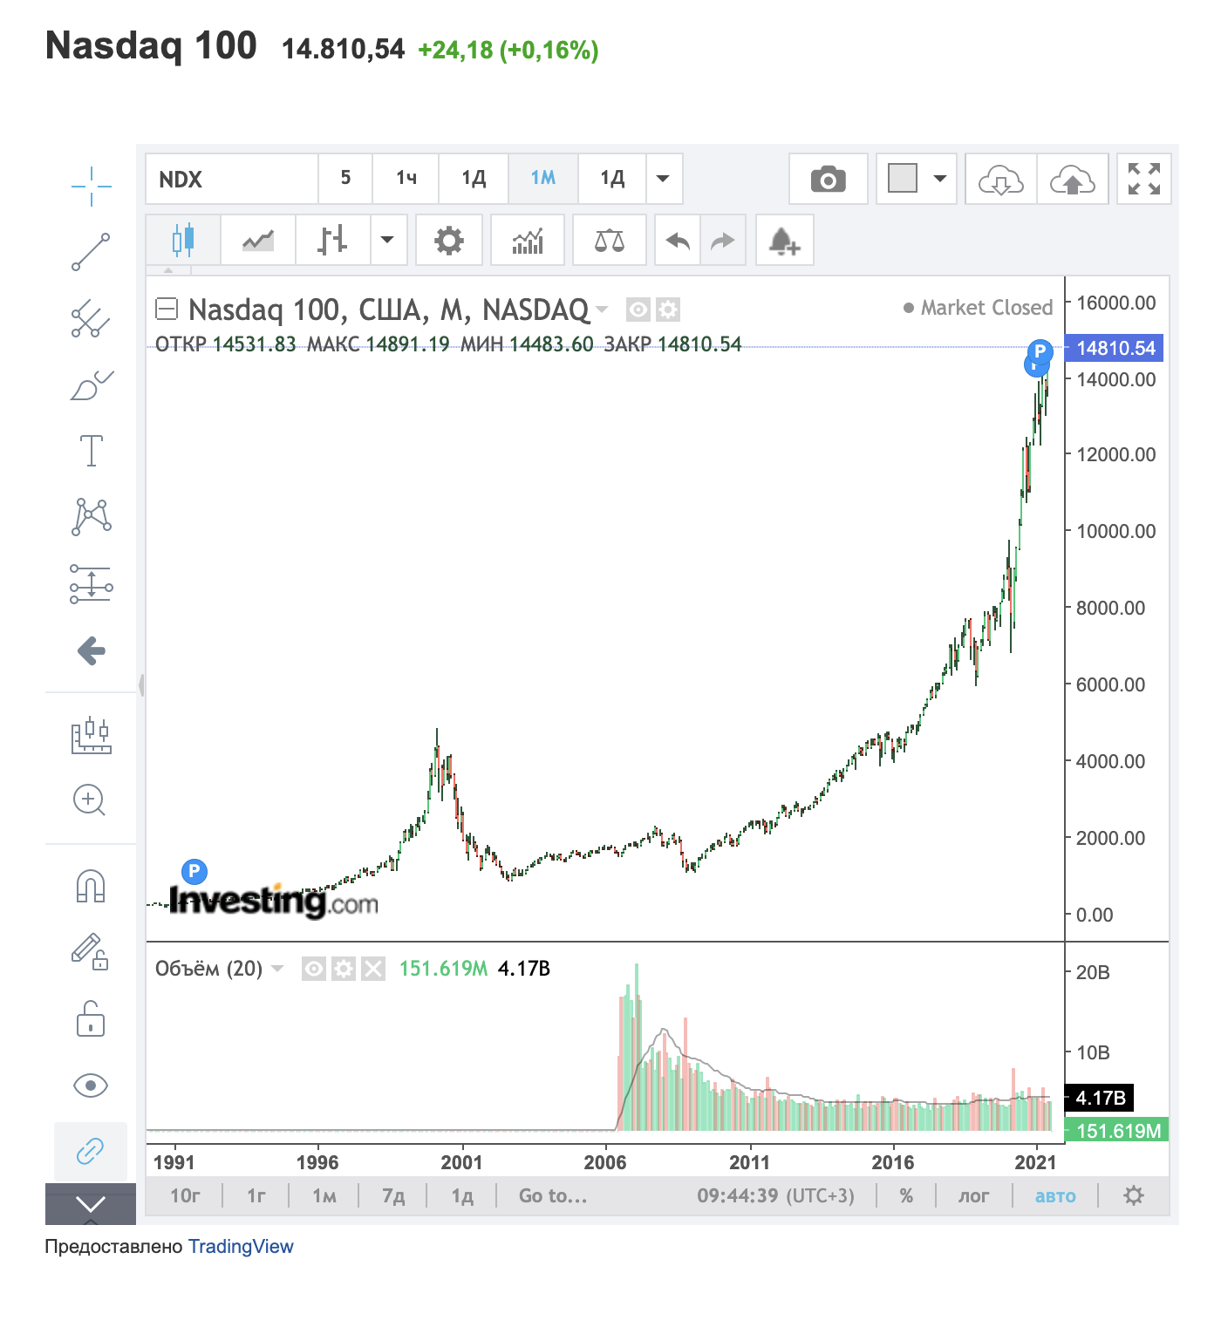Click the back arrow icon in sidebar
The image size is (1221, 1334).
coord(91,650)
